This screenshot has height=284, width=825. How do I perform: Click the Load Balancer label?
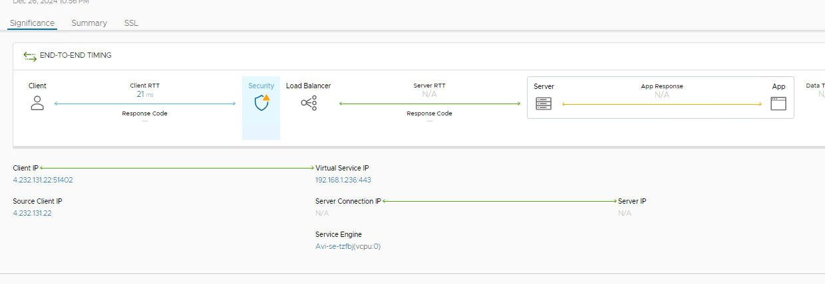pos(309,86)
